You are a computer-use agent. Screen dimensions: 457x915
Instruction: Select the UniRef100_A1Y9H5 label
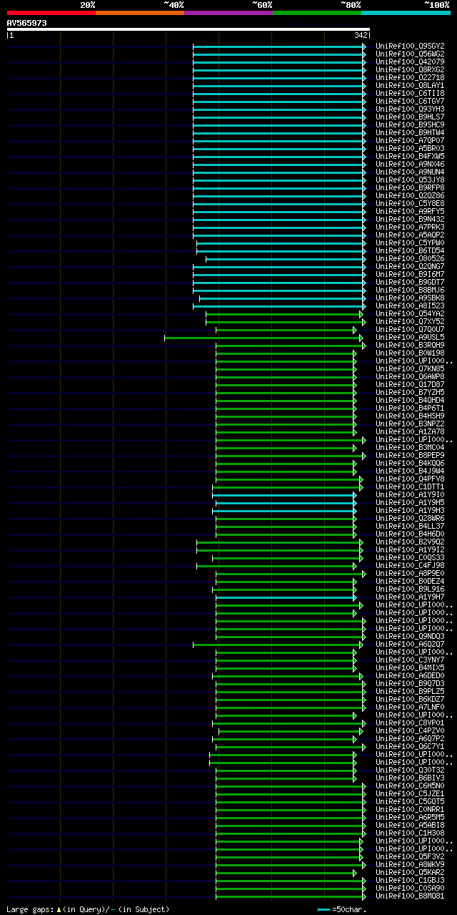410,502
